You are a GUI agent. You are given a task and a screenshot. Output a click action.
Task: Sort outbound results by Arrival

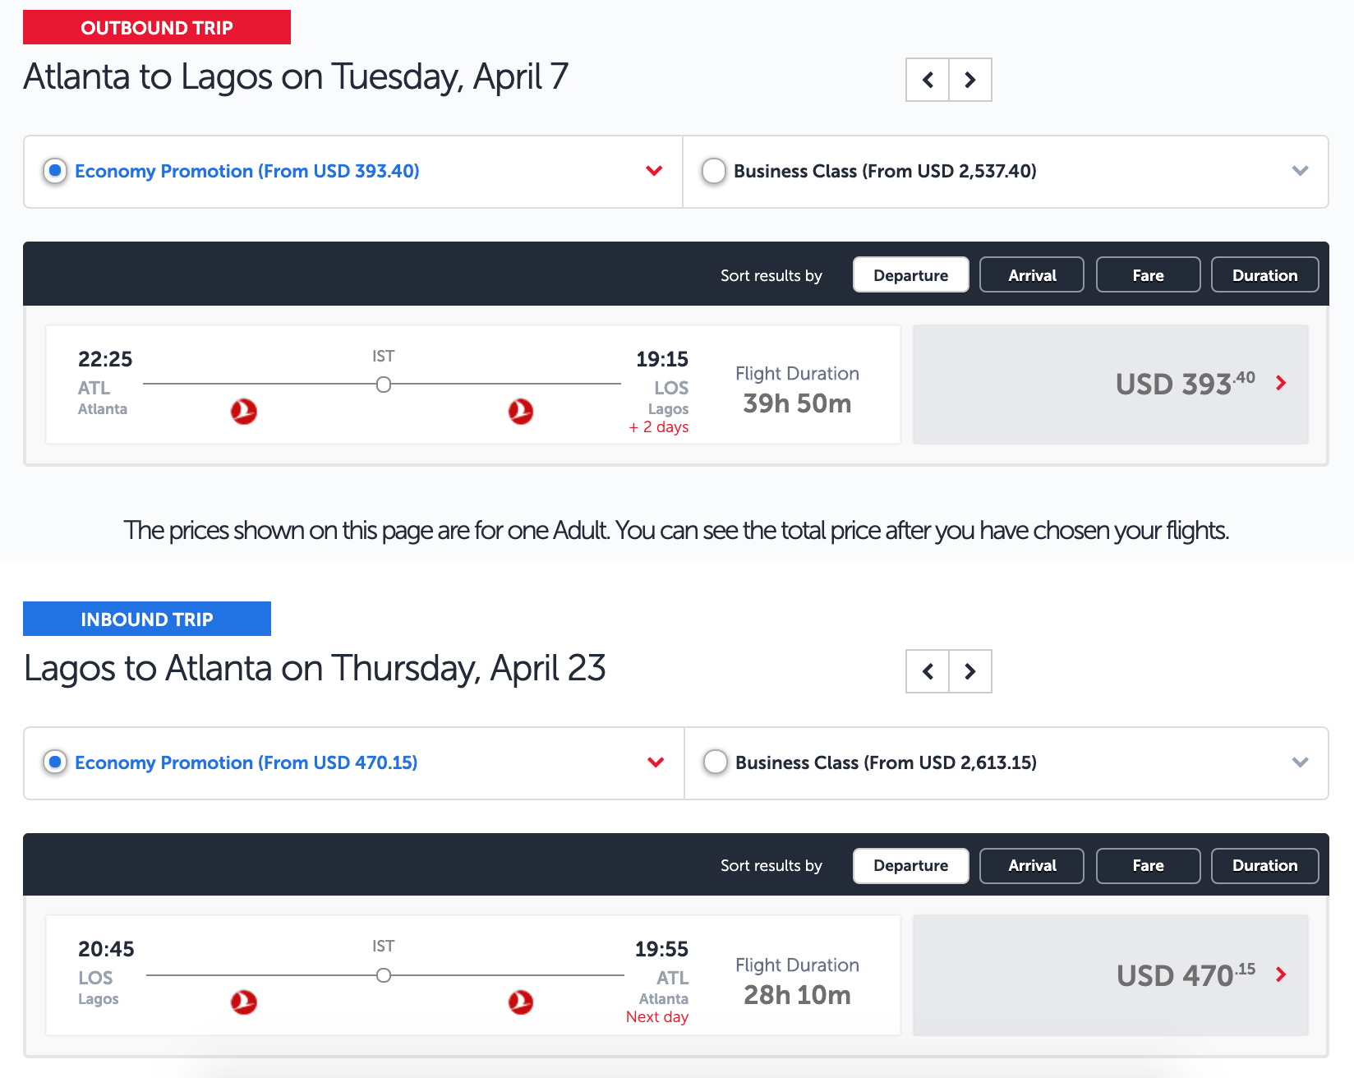(1032, 275)
